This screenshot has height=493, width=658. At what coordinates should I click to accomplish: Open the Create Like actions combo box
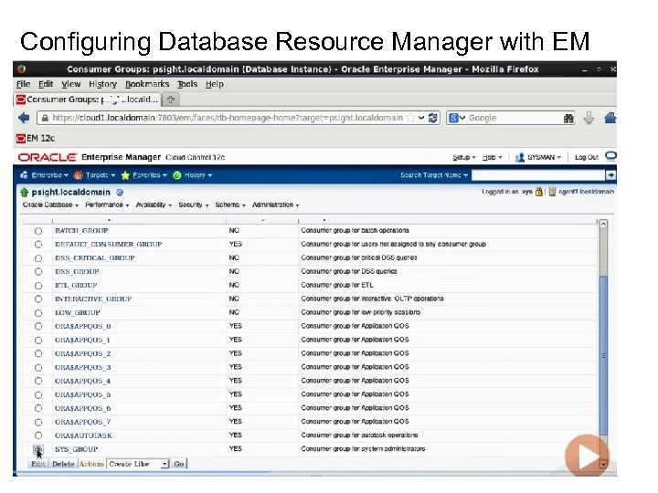(138, 464)
